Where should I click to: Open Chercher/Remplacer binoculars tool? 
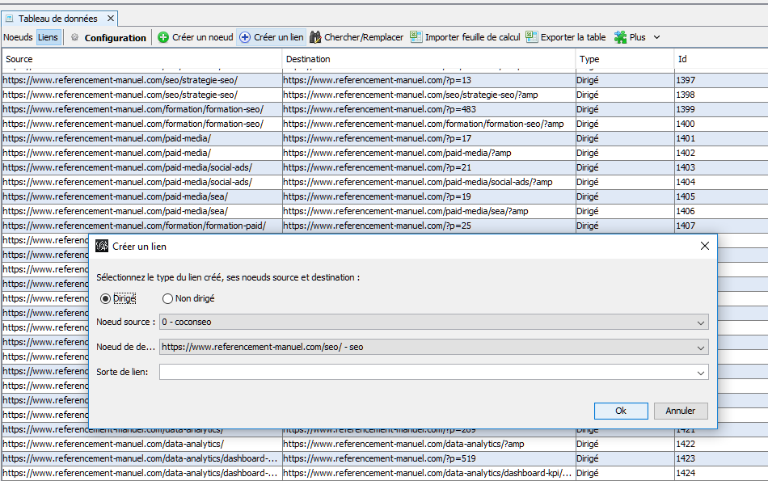316,37
